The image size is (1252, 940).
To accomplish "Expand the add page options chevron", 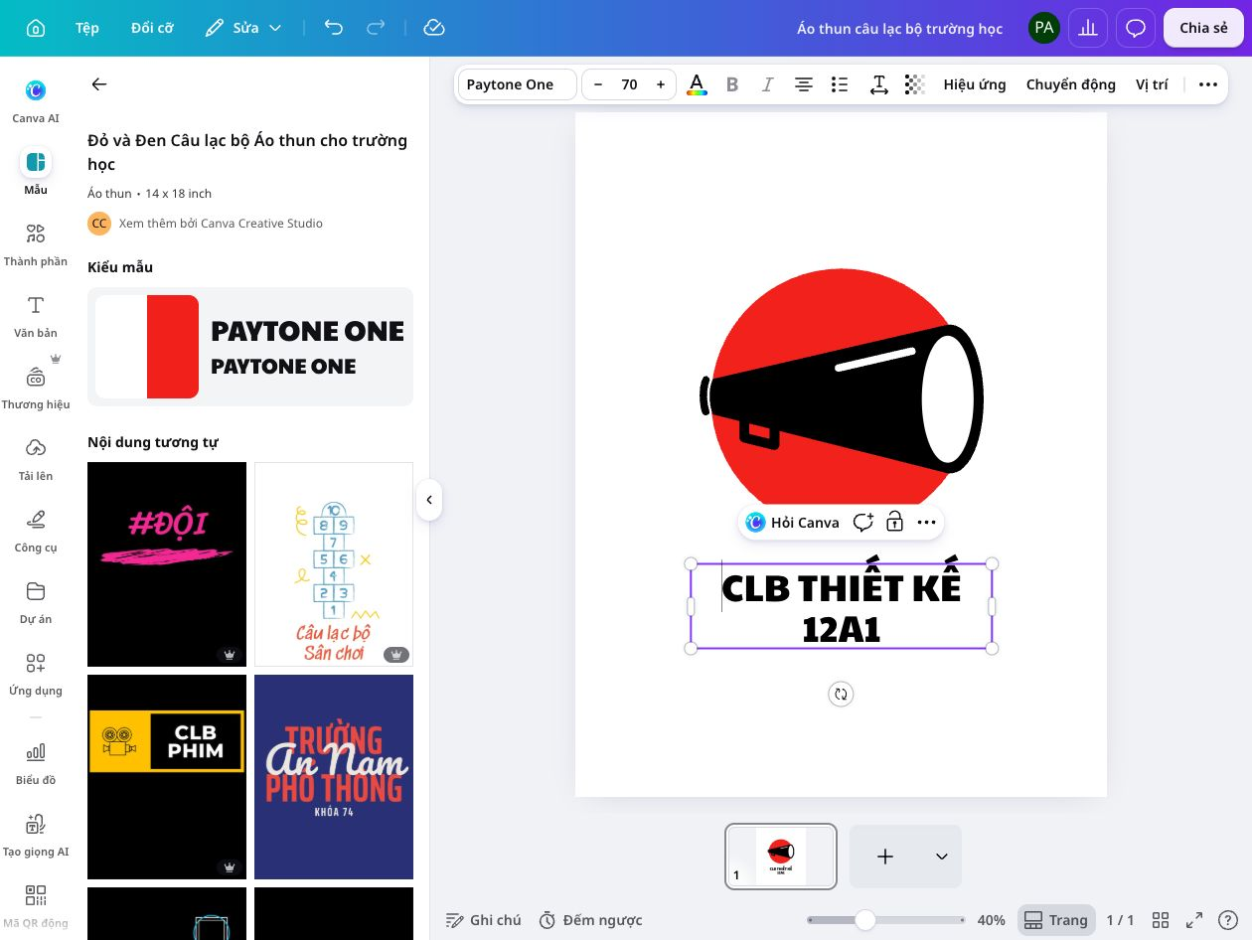I will 942,857.
